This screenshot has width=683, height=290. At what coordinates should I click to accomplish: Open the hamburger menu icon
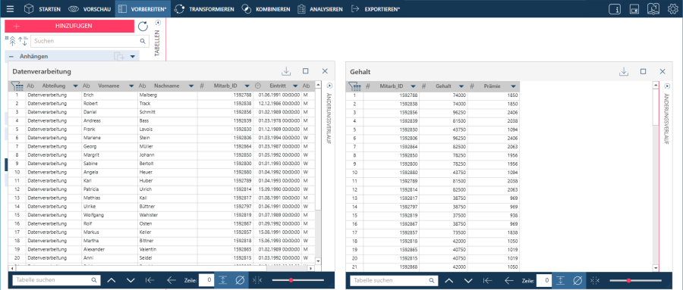pos(10,8)
